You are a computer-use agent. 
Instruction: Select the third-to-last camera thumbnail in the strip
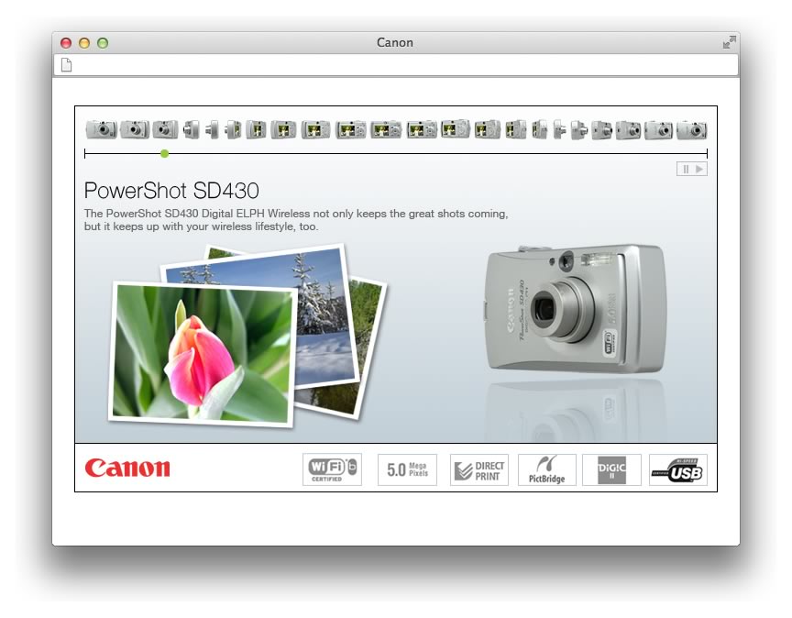(628, 129)
